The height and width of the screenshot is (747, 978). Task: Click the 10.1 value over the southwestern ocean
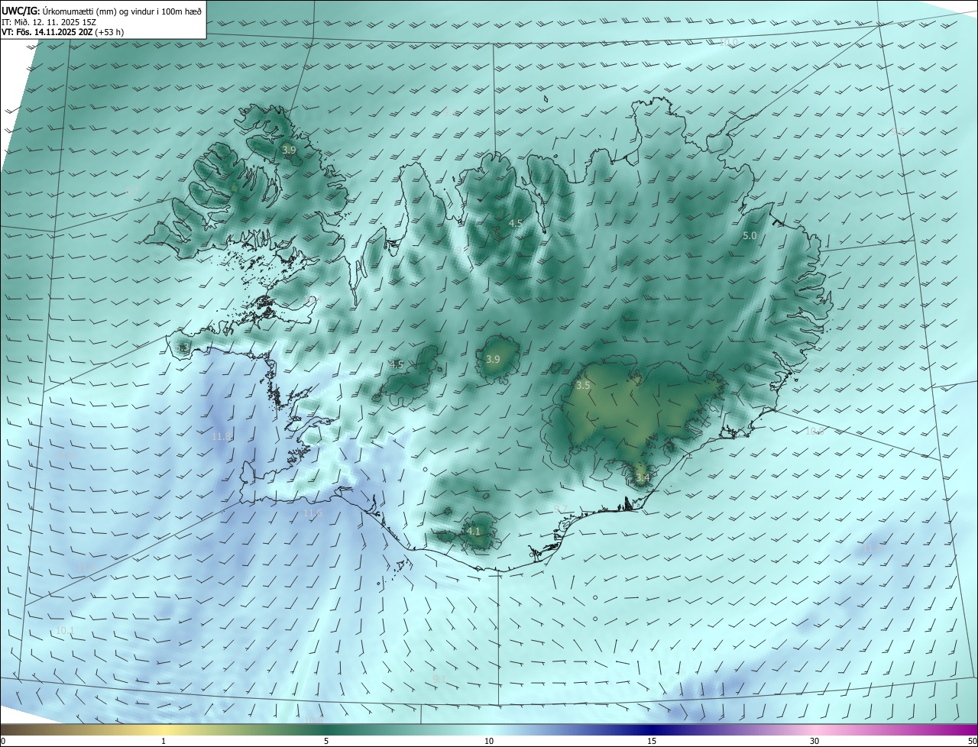tap(65, 630)
